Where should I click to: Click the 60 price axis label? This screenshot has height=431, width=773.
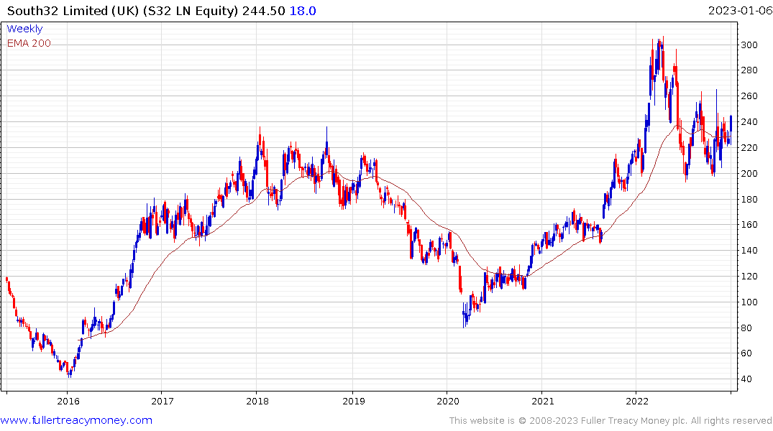(747, 353)
